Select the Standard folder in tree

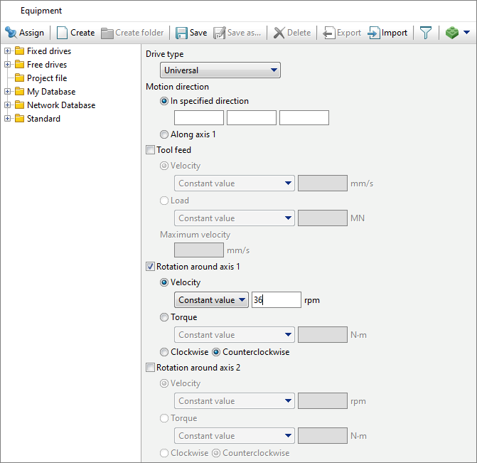(x=43, y=119)
